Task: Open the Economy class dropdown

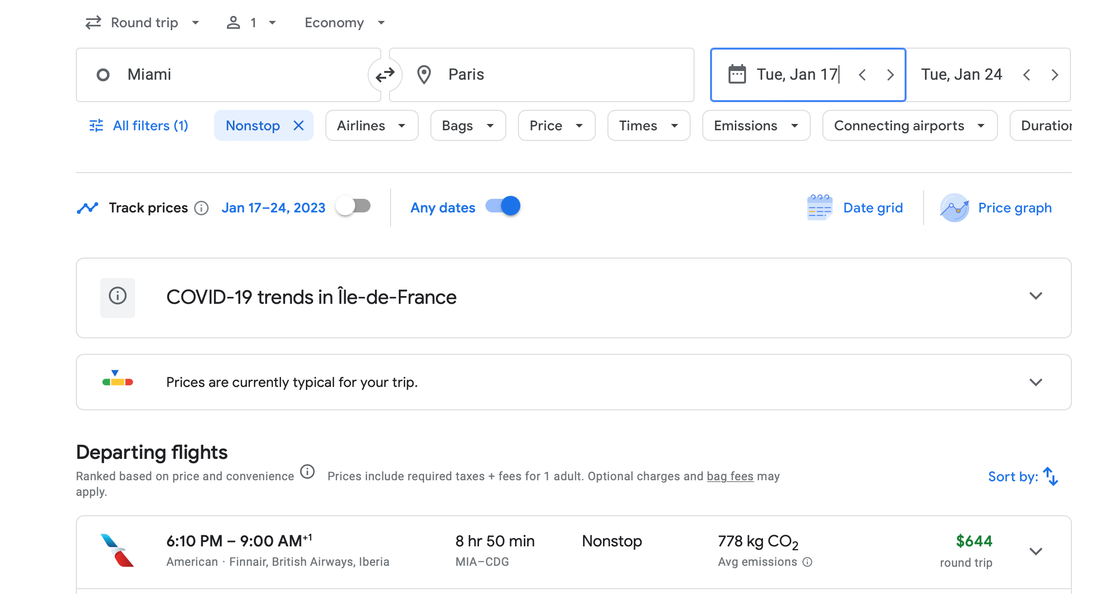Action: 344,23
